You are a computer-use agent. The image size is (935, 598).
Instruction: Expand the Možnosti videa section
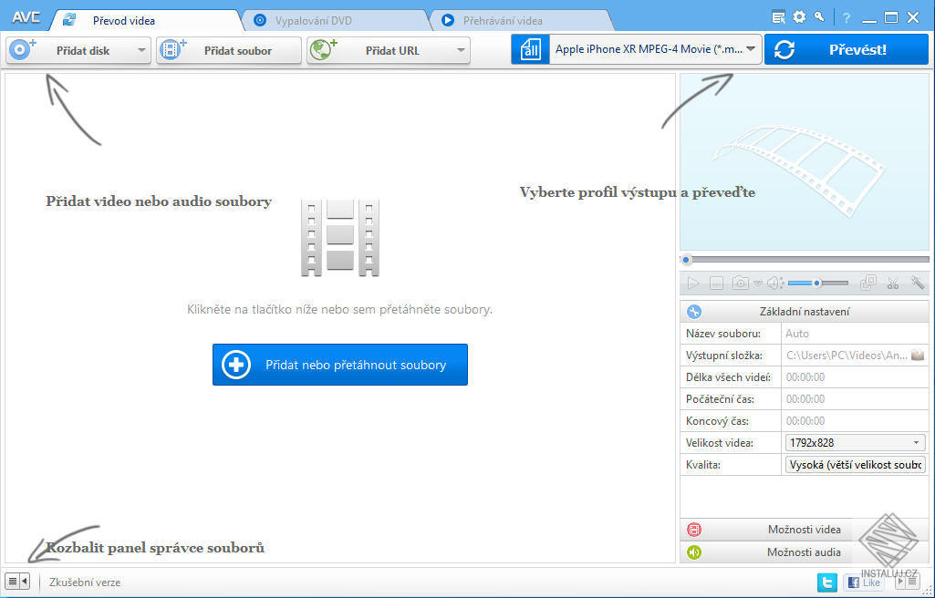pyautogui.click(x=805, y=530)
